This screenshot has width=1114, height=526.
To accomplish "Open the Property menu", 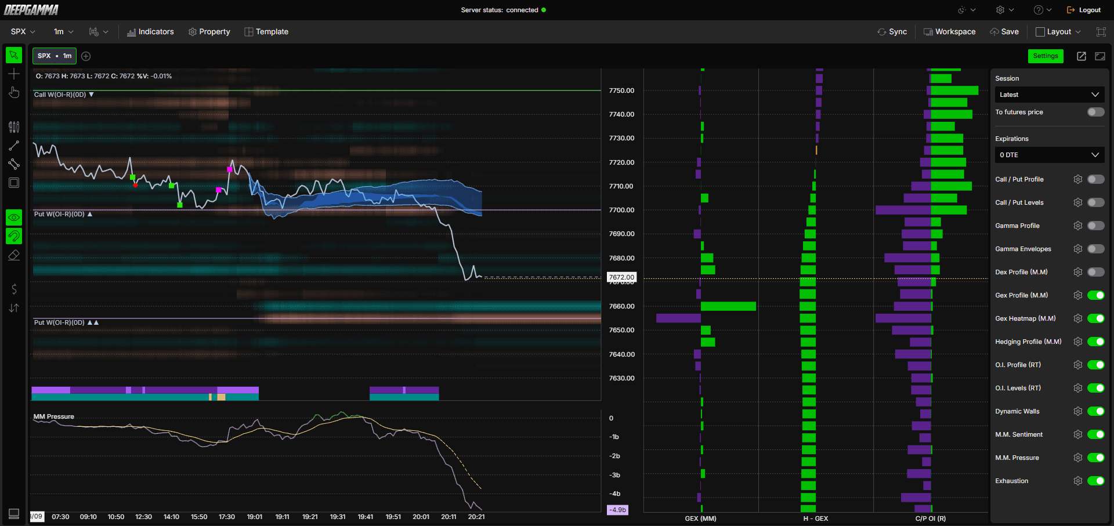I will pyautogui.click(x=209, y=32).
